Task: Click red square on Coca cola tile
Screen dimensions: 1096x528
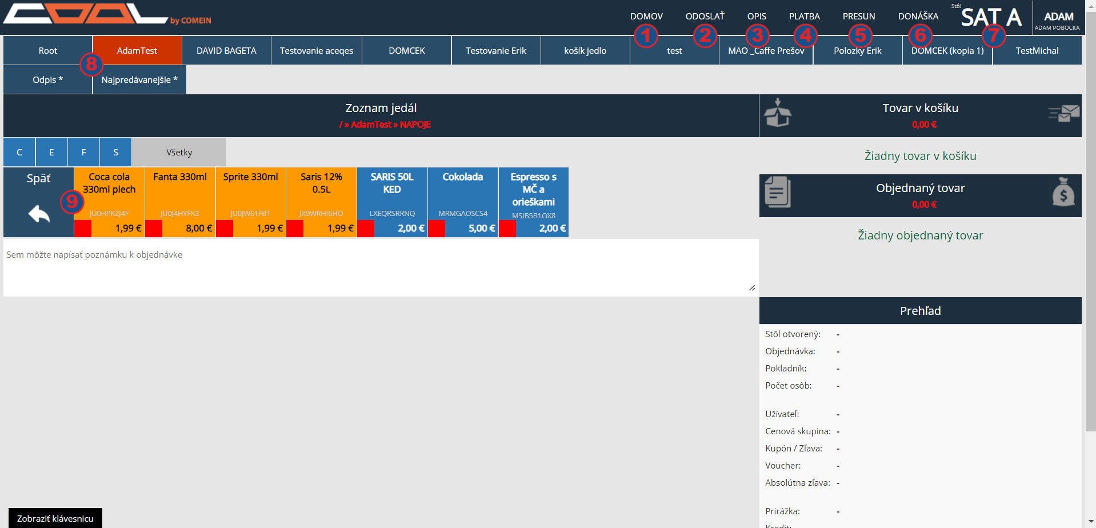Action: pyautogui.click(x=83, y=229)
